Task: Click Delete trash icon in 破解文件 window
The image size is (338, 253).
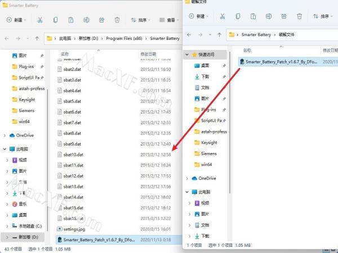Action: pos(300,16)
